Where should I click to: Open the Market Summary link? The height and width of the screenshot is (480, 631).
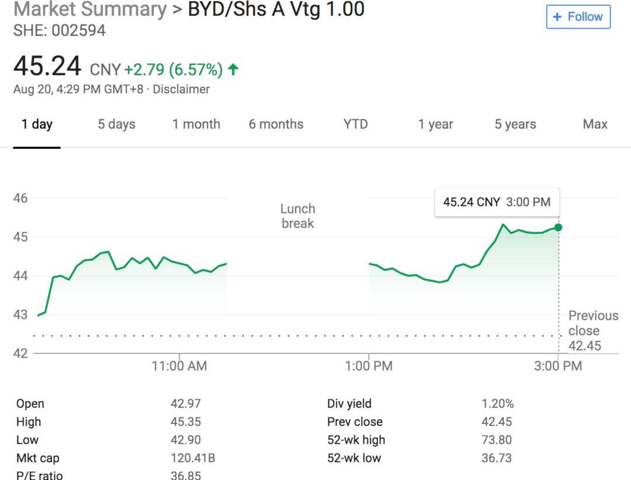tap(89, 10)
